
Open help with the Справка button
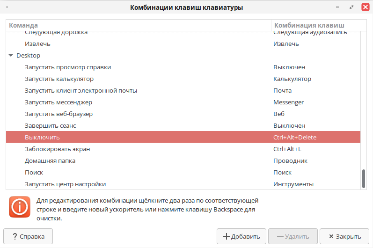tap(28, 236)
